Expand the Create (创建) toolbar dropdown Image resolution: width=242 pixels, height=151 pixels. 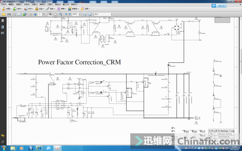(7, 9)
